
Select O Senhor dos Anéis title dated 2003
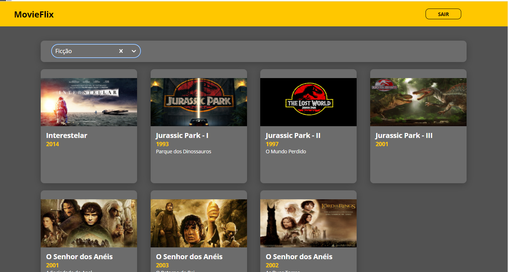coord(189,257)
